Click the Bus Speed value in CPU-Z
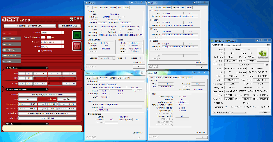 coord(106,49)
